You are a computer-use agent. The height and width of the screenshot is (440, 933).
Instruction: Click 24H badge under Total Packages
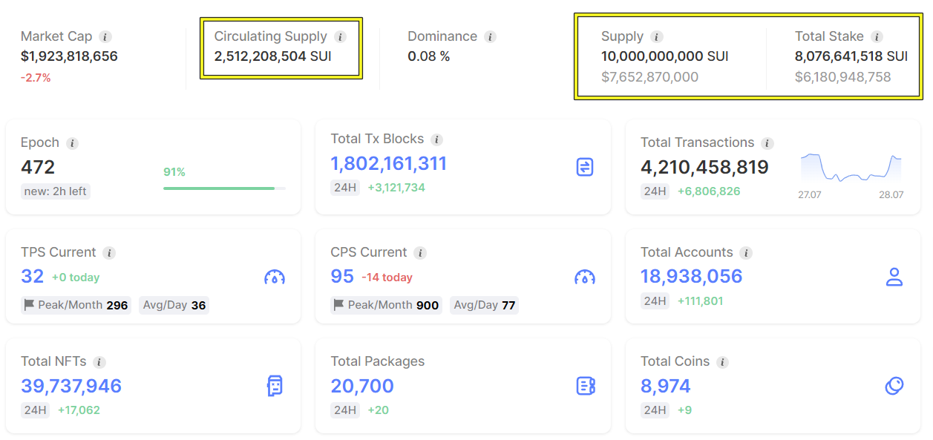tap(345, 410)
